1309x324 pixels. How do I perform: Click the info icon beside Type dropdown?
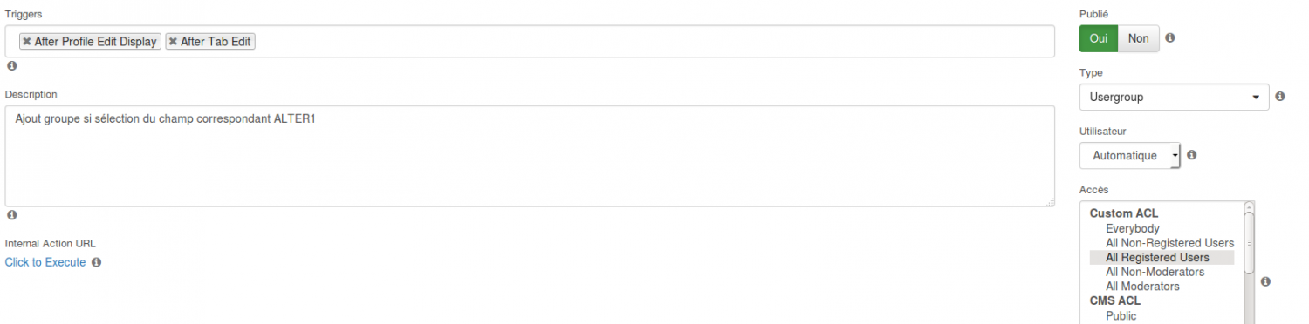coord(1280,97)
